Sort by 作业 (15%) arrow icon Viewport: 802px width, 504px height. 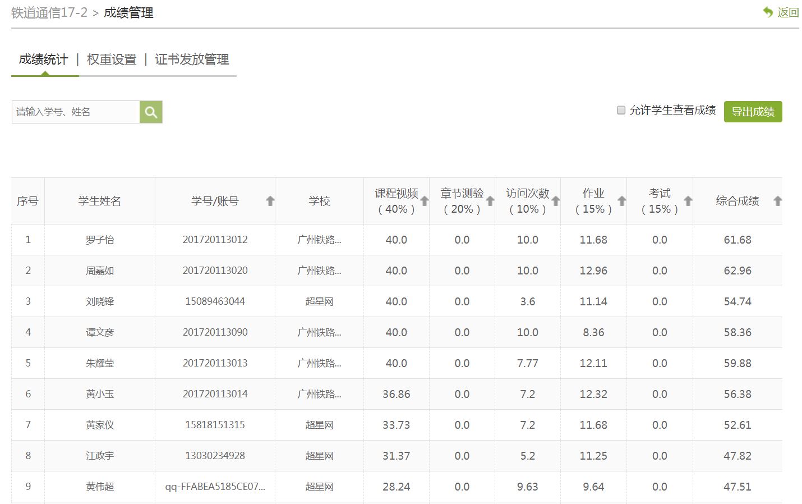click(x=622, y=201)
